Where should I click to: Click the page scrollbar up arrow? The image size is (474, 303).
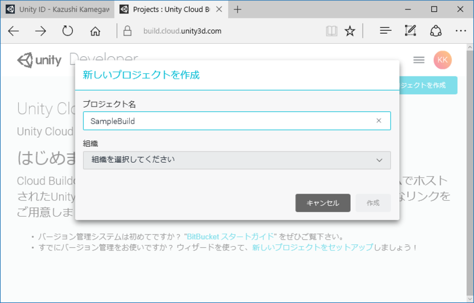coord(470,47)
